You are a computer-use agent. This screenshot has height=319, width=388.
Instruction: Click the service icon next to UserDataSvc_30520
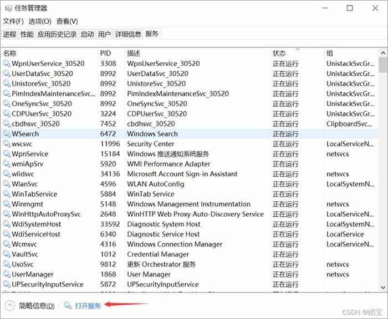click(7, 74)
